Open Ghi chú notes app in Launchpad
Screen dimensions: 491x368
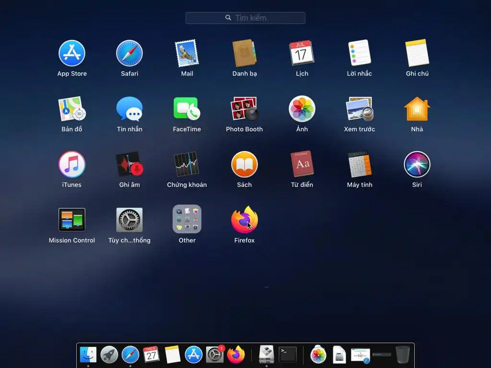coord(417,53)
